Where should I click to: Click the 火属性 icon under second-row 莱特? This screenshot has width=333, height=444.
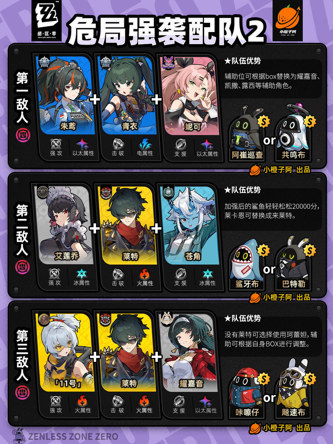tap(145, 274)
